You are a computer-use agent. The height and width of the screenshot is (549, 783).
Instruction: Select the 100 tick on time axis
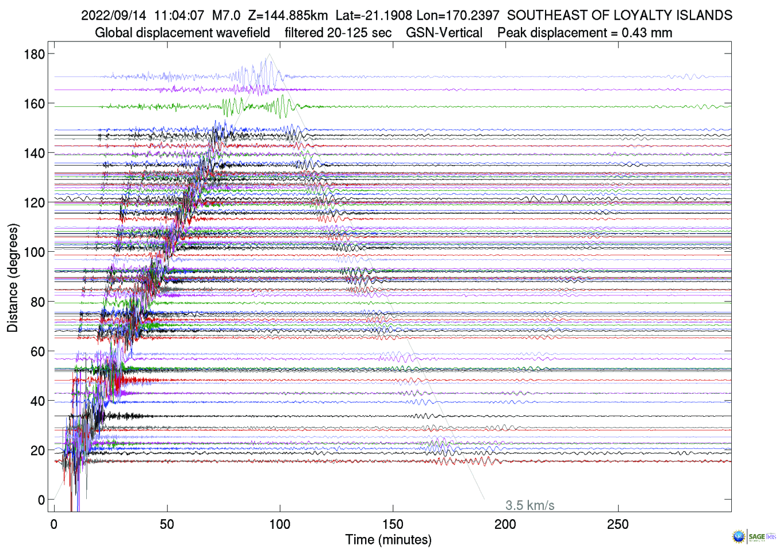tap(280, 524)
